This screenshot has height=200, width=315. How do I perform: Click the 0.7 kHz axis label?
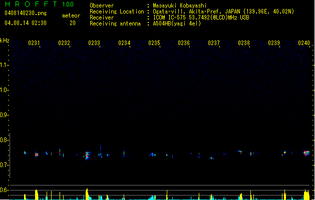pos(4,165)
